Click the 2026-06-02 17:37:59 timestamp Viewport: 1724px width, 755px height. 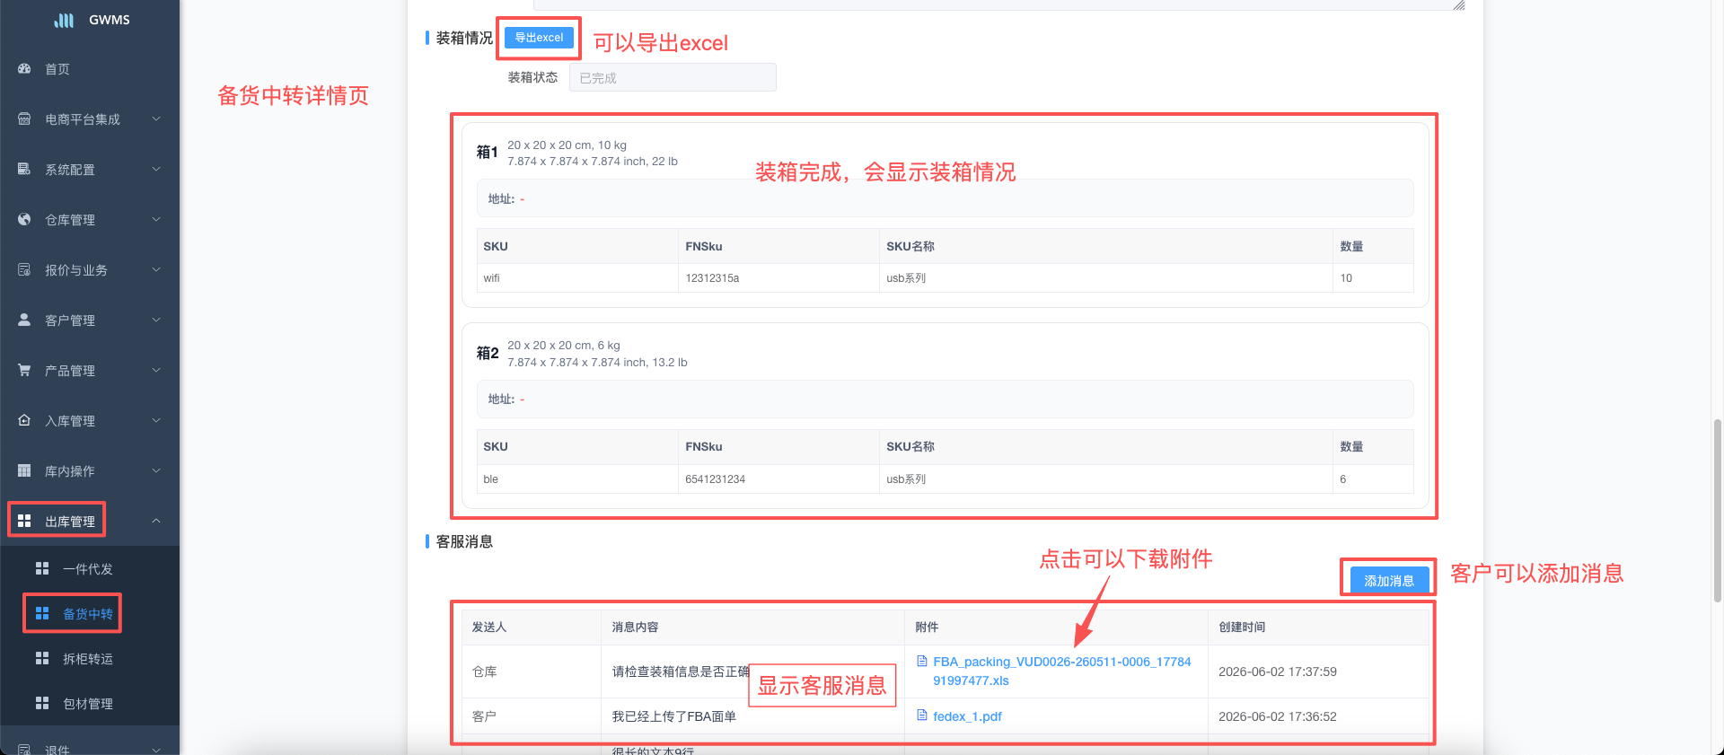coord(1277,672)
